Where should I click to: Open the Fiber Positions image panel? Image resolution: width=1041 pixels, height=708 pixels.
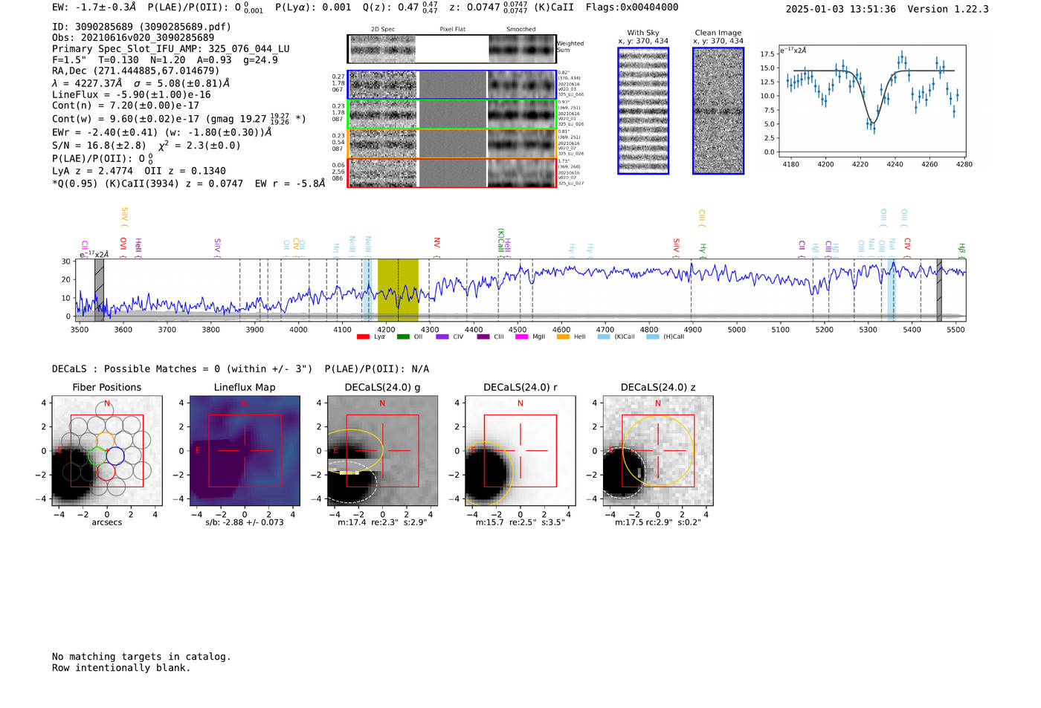pos(107,451)
